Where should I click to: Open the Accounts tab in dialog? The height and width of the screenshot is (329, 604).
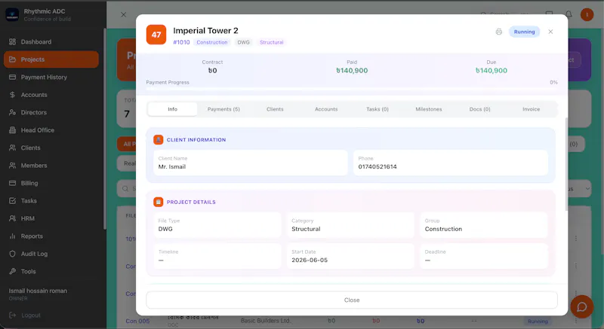coord(326,109)
